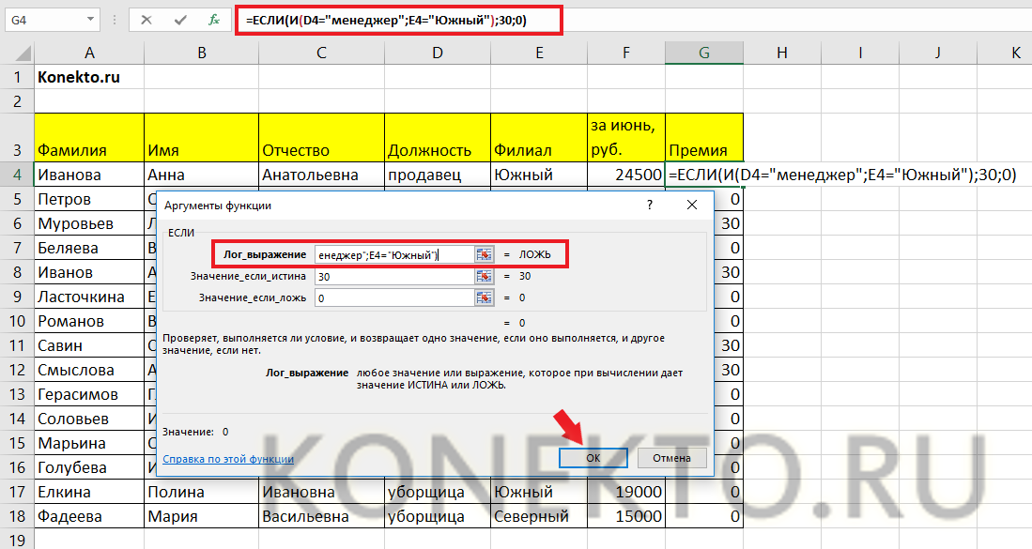Image resolution: width=1032 pixels, height=549 pixels.
Task: Click range selector icon beside Значение_если_ложь
Action: coord(484,297)
